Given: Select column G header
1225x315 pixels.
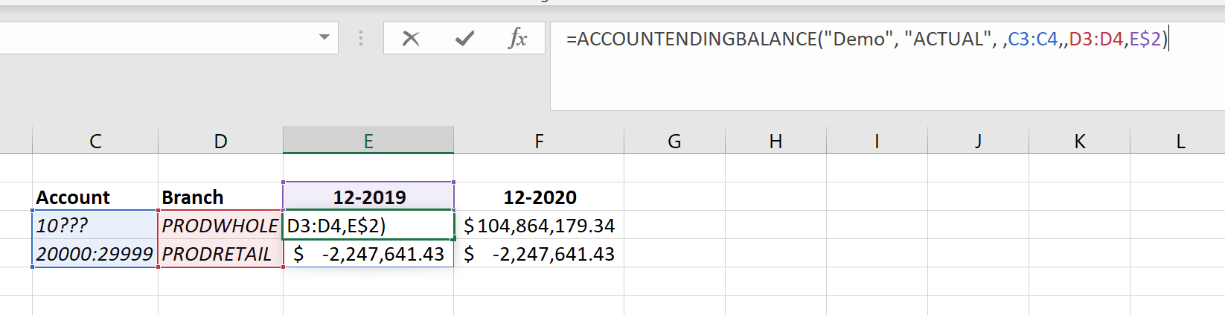Looking at the screenshot, I should 674,141.
